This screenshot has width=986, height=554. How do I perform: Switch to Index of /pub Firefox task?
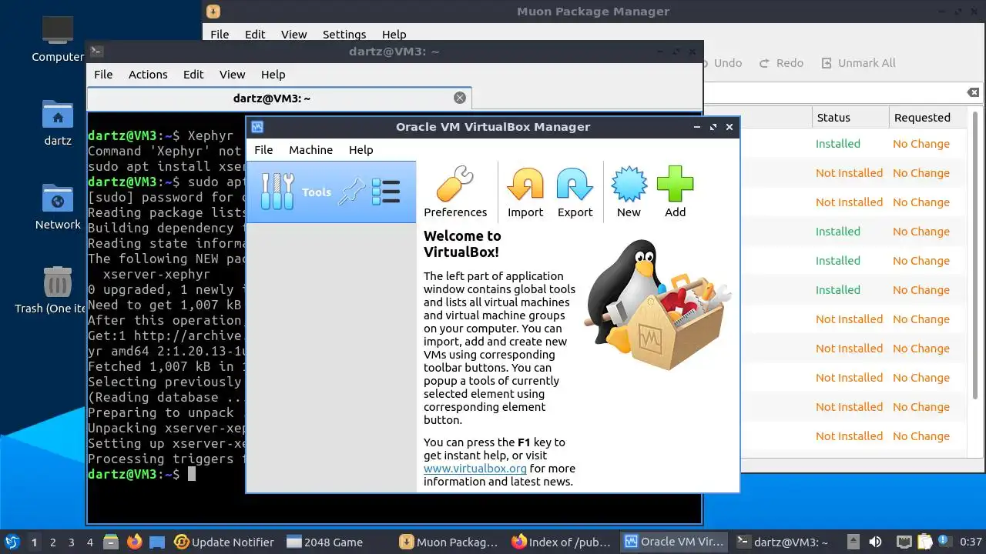(x=563, y=542)
